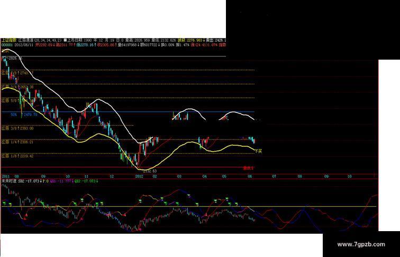Click the red label ending the red bottom line
This screenshot has width=400, height=257.
point(248,168)
